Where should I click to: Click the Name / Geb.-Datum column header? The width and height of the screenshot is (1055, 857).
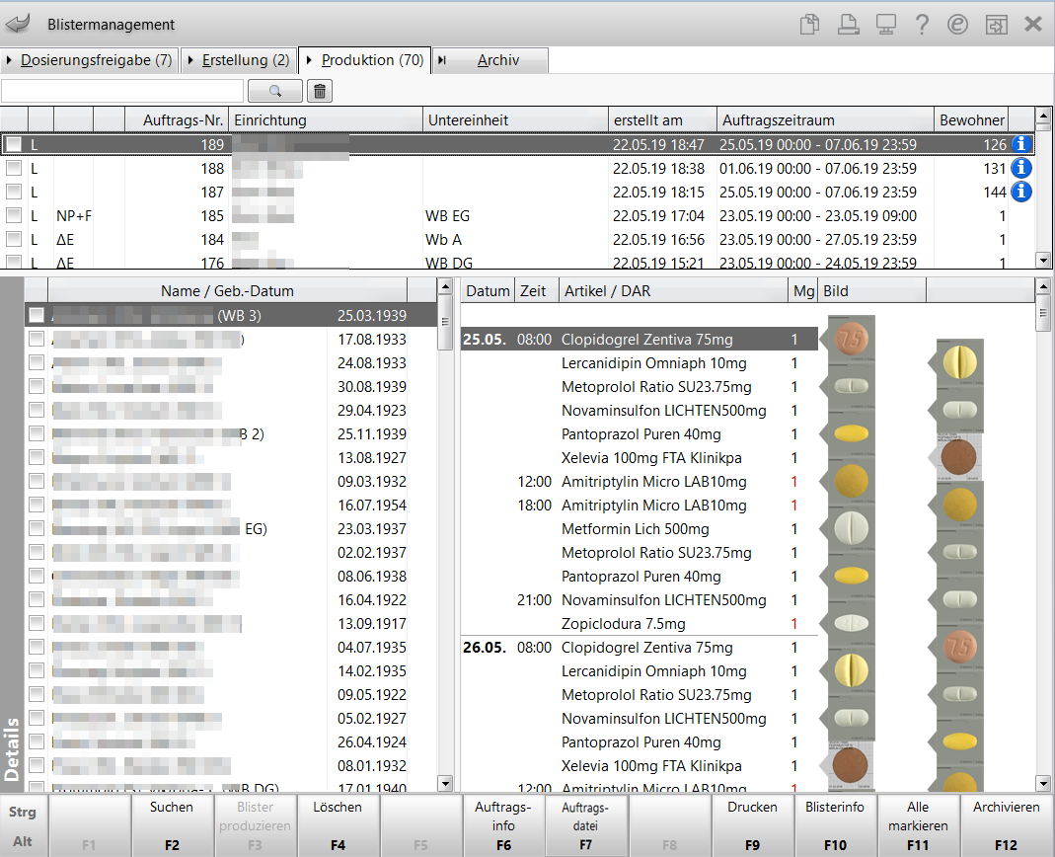coord(227,291)
